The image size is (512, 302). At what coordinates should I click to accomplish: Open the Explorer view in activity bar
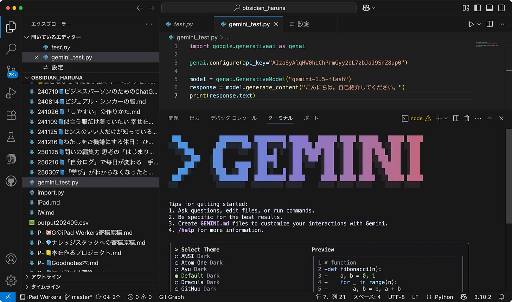(x=11, y=27)
